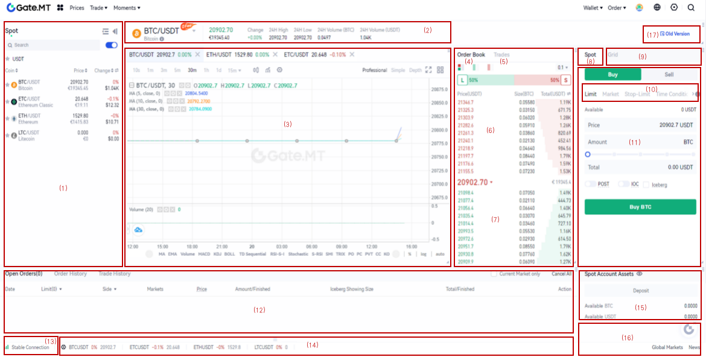
Task: Click the amount percentage slider handle
Action: tap(588, 154)
